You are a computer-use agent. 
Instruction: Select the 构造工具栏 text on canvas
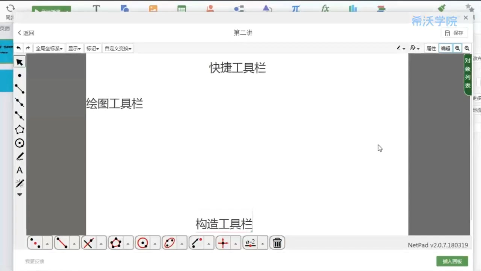(x=224, y=224)
